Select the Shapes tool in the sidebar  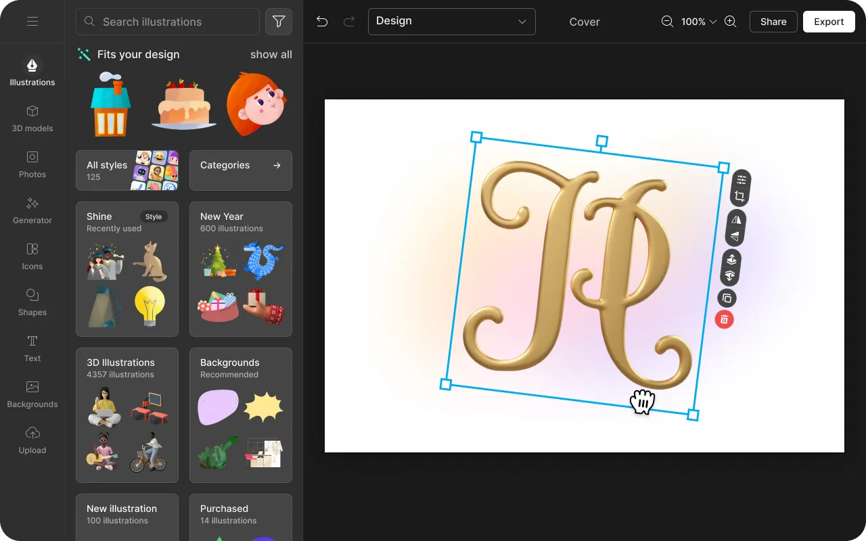(x=32, y=302)
